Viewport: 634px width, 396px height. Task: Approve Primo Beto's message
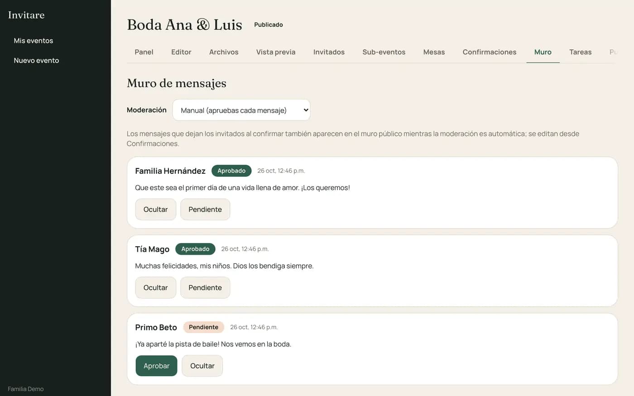[156, 366]
